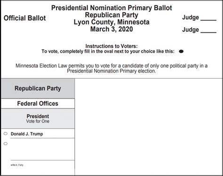
Task: Click the Instructions to Voters heading
Action: pyautogui.click(x=111, y=46)
